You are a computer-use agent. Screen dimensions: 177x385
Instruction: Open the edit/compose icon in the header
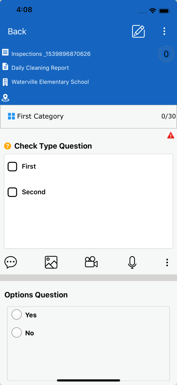[138, 31]
